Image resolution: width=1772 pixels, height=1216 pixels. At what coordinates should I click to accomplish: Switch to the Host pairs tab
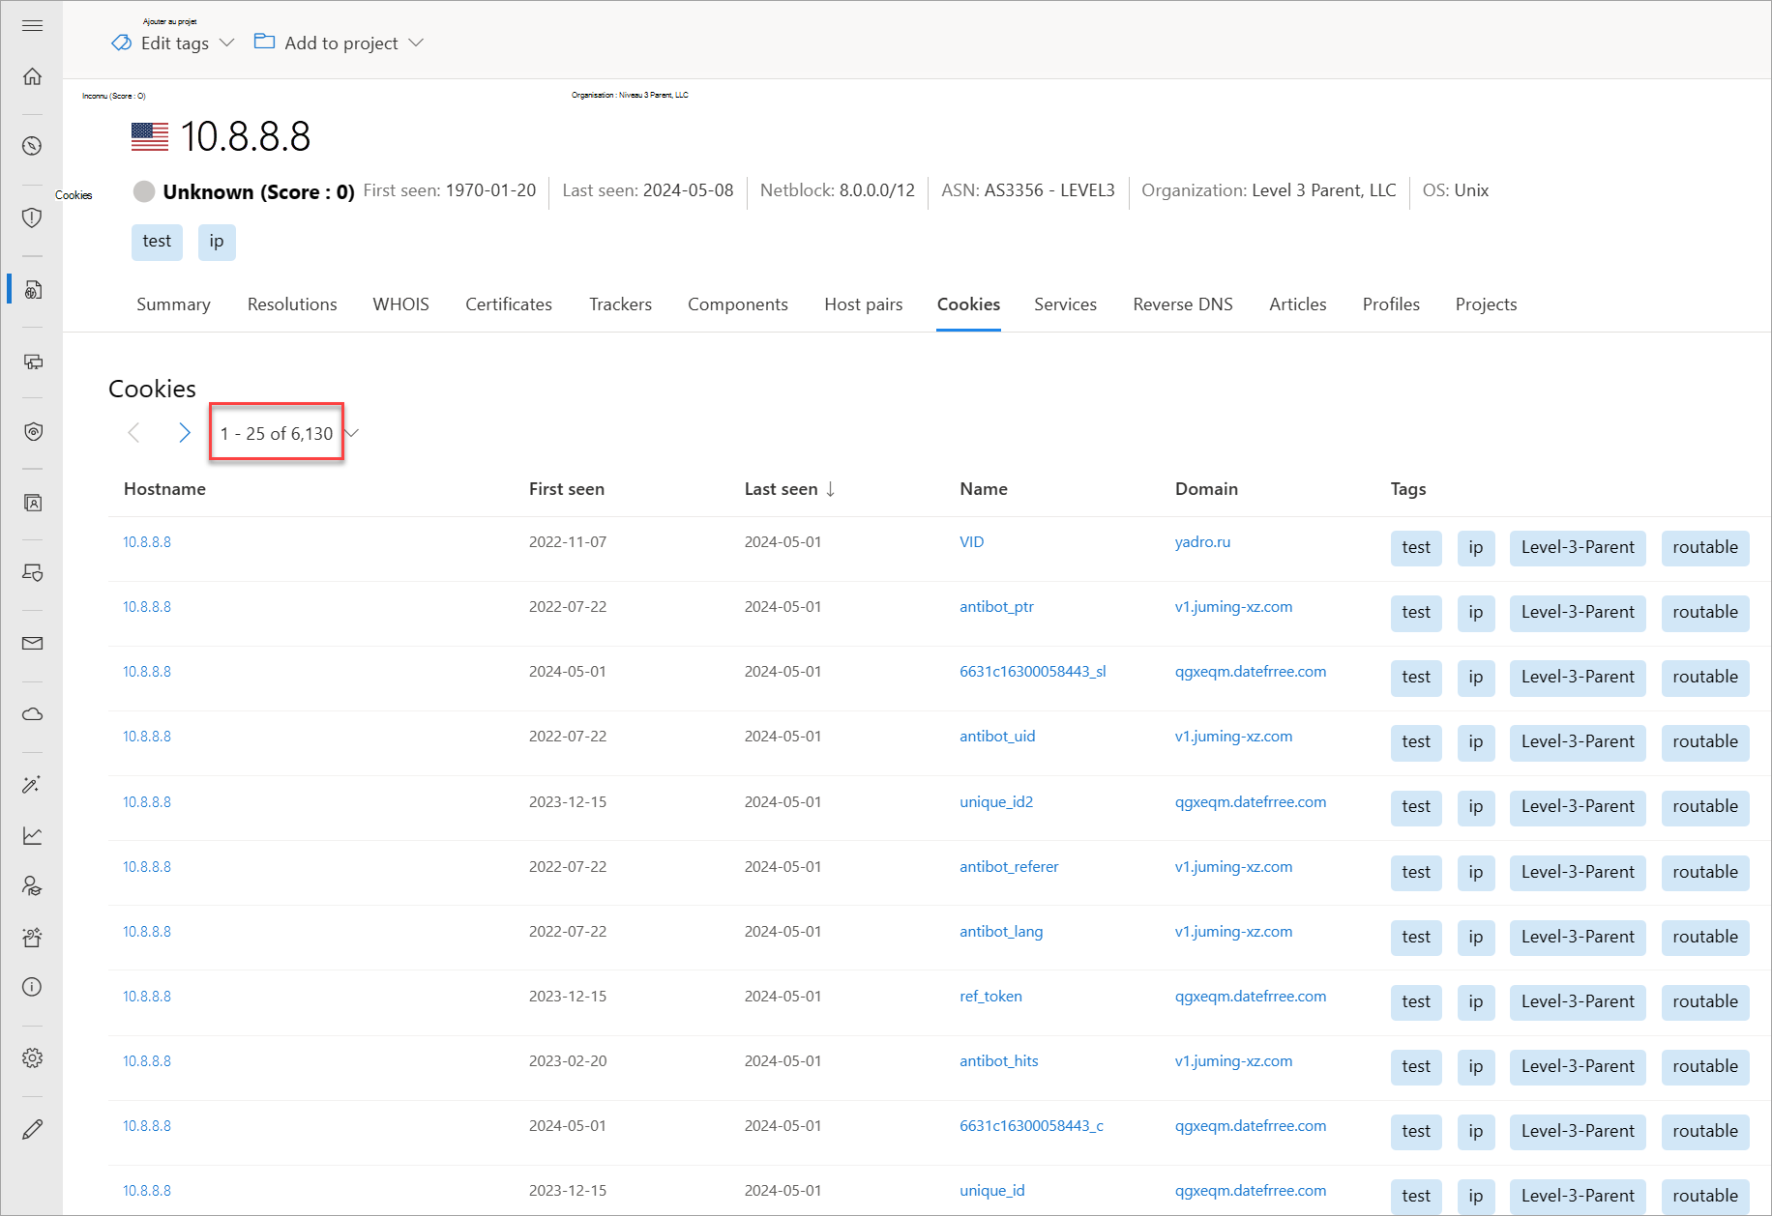(x=864, y=304)
